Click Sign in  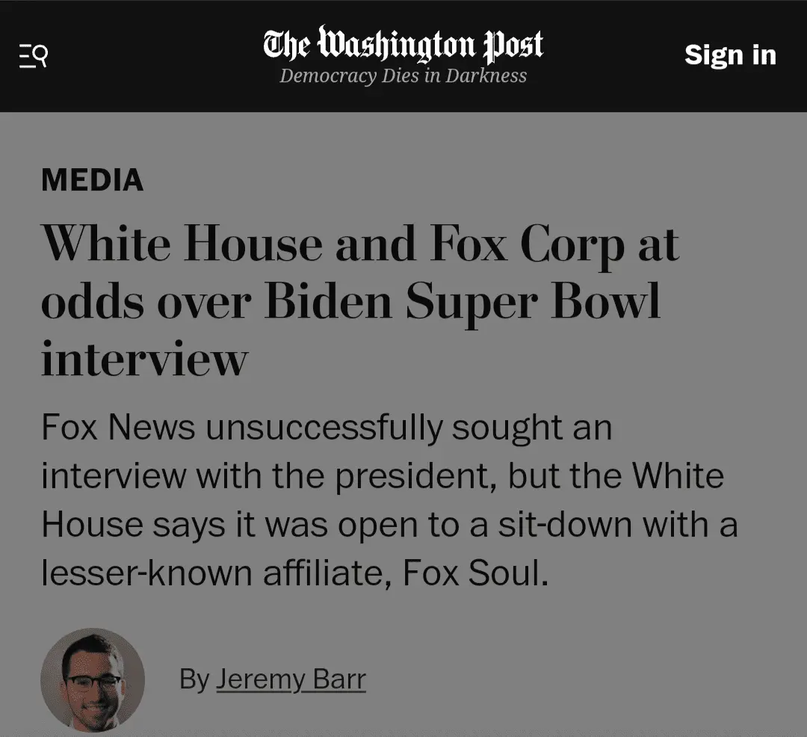tap(730, 55)
